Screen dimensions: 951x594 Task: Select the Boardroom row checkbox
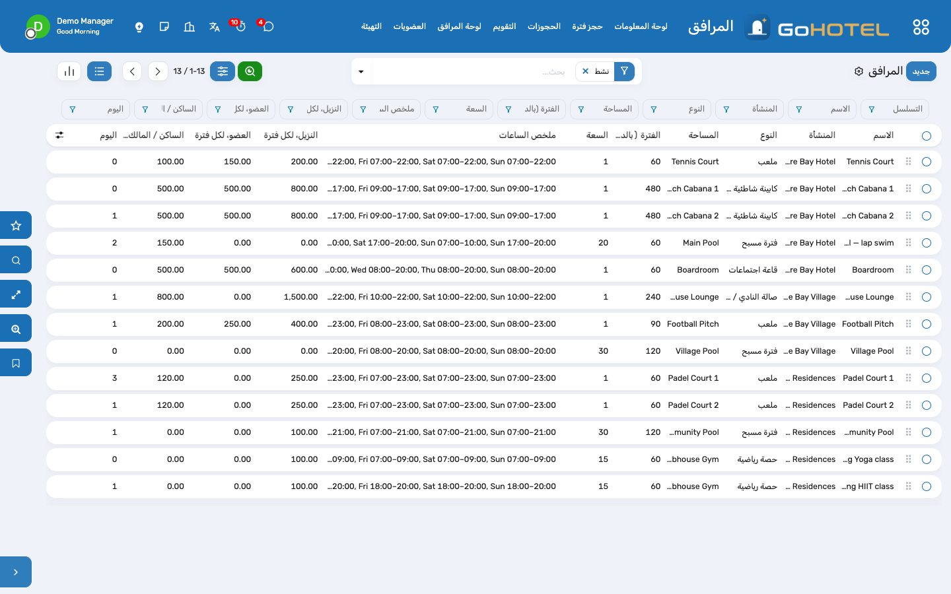click(927, 270)
